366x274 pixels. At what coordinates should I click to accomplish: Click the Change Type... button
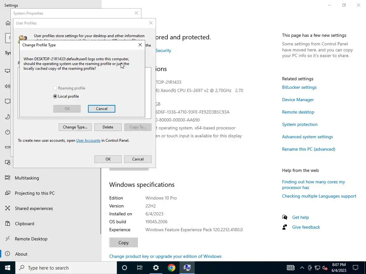75,127
